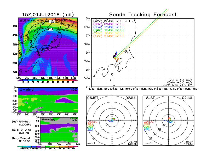Click the 'U-wind' cross-section label
The image size is (207, 160).
click(x=27, y=90)
